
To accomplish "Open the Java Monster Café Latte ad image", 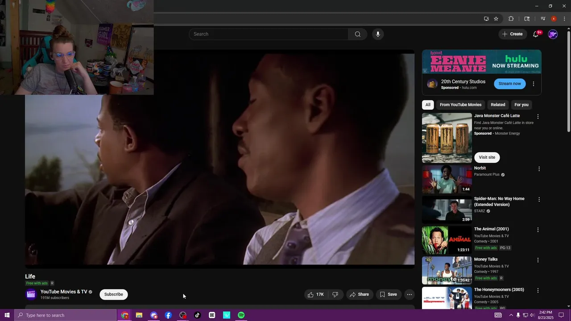I will 447,138.
